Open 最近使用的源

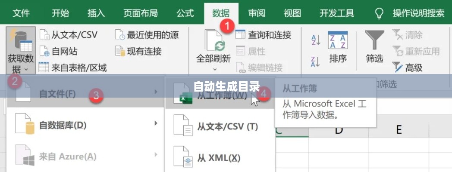[x=147, y=35]
